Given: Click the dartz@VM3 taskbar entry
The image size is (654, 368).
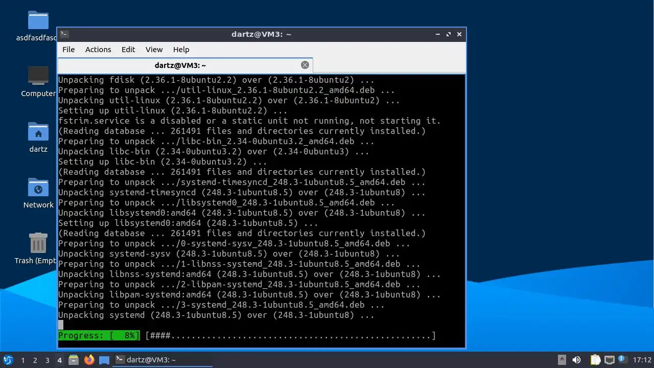Looking at the screenshot, I should pyautogui.click(x=162, y=360).
